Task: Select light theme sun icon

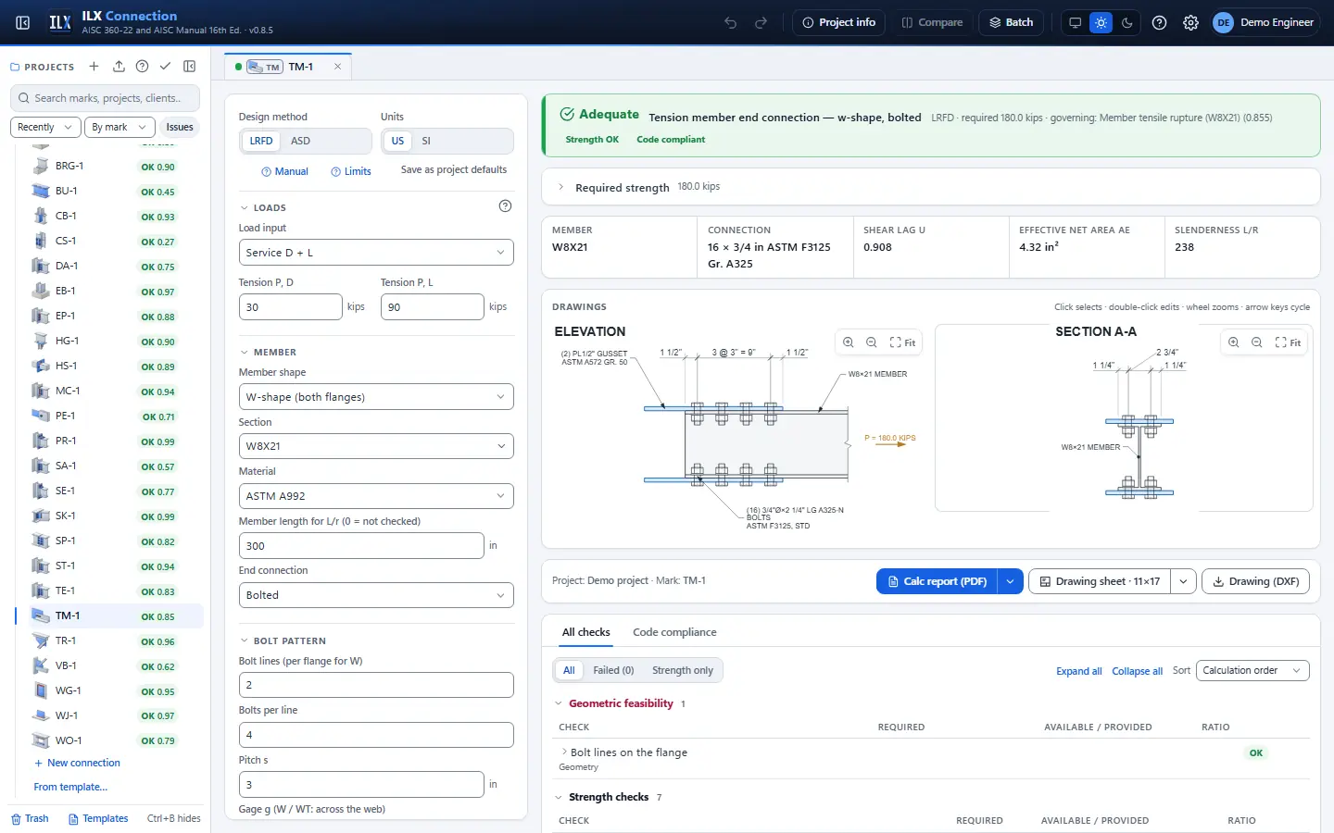Action: (x=1101, y=22)
